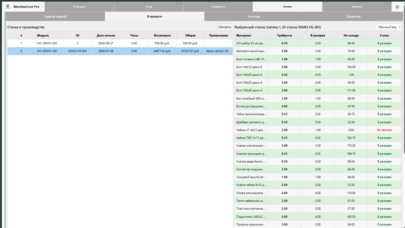This screenshot has height=228, width=405.
Task: Click the demo-refresh note cell
Action: pyautogui.click(x=219, y=51)
